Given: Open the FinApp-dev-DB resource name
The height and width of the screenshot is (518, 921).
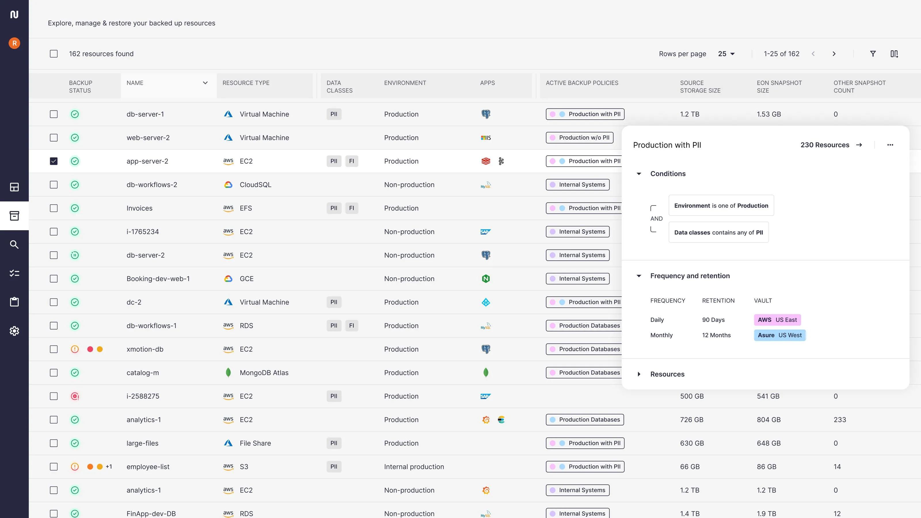Looking at the screenshot, I should 151,514.
